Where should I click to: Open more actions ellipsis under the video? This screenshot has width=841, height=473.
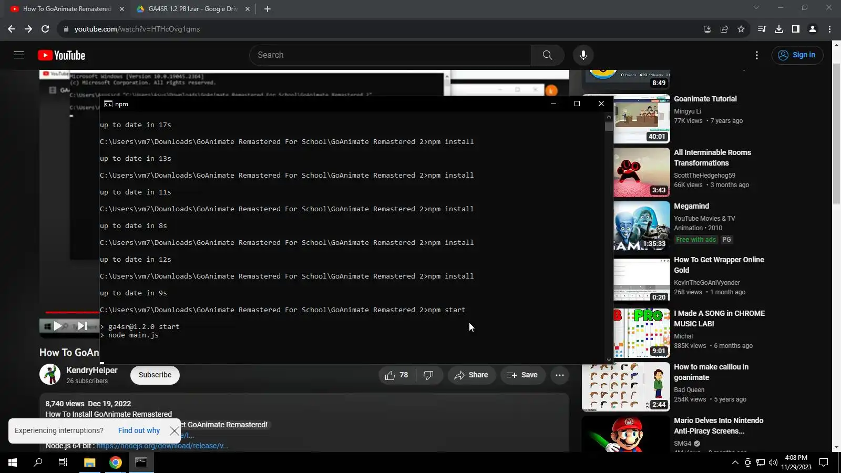pyautogui.click(x=560, y=375)
